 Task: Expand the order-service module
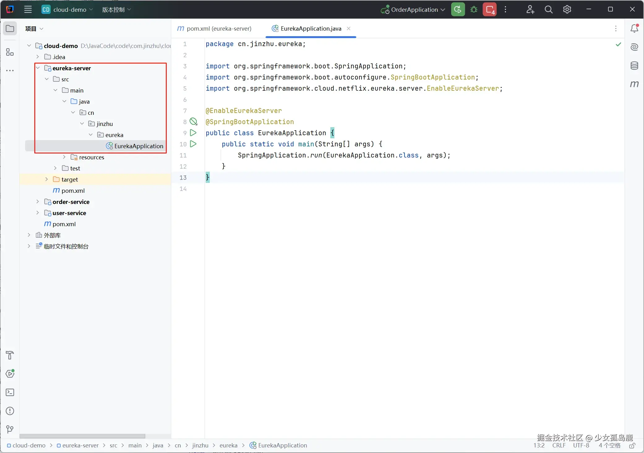tap(38, 202)
